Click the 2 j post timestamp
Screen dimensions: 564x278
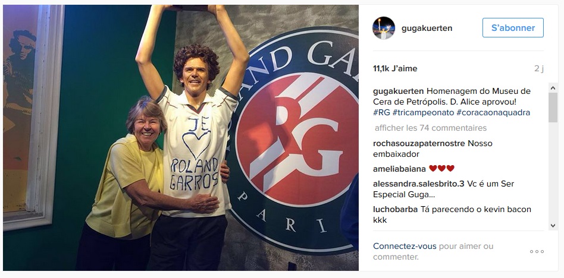539,68
